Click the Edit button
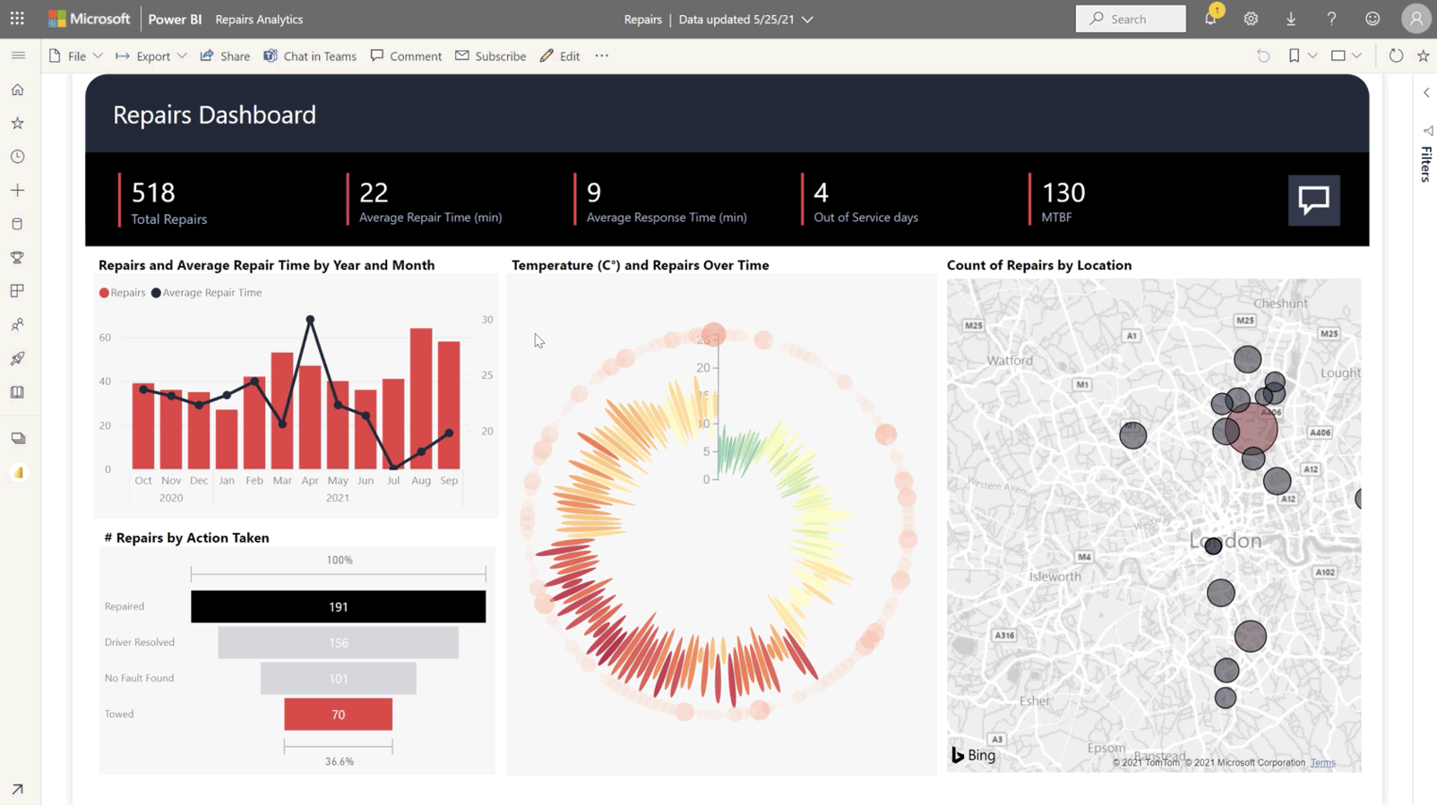This screenshot has width=1437, height=806. click(x=560, y=56)
